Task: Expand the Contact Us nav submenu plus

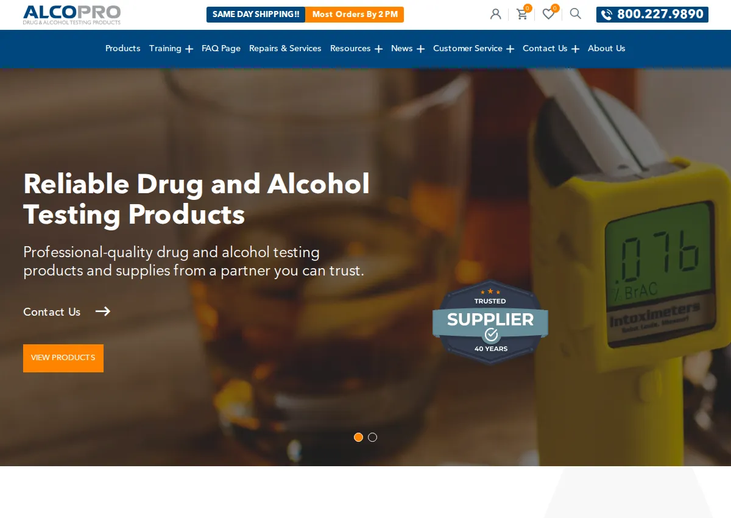Action: coord(575,49)
